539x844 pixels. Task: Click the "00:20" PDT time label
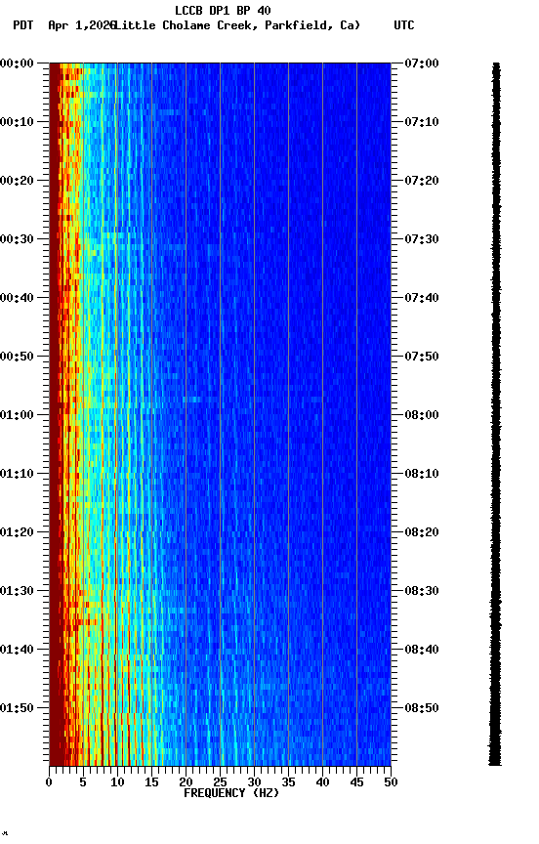click(17, 181)
